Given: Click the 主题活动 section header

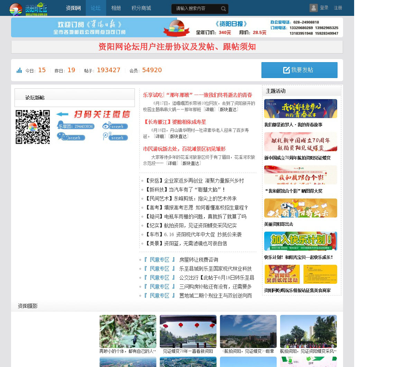Looking at the screenshot, I should pyautogui.click(x=276, y=91).
